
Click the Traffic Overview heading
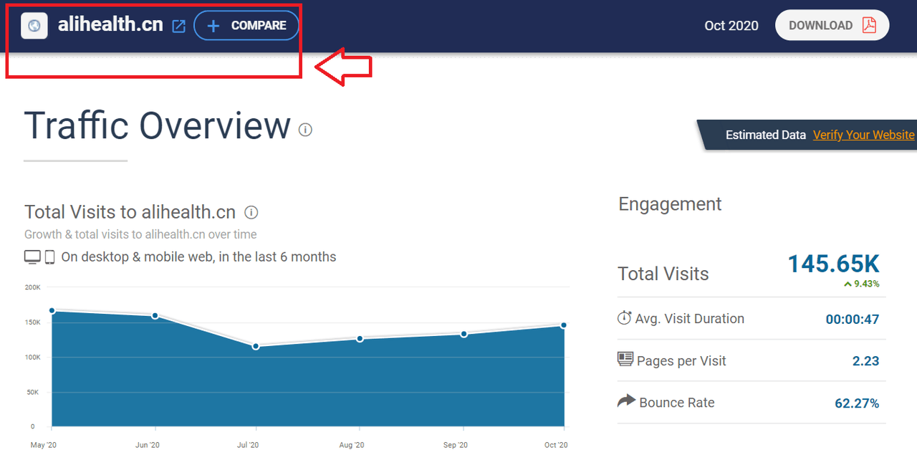(x=158, y=125)
